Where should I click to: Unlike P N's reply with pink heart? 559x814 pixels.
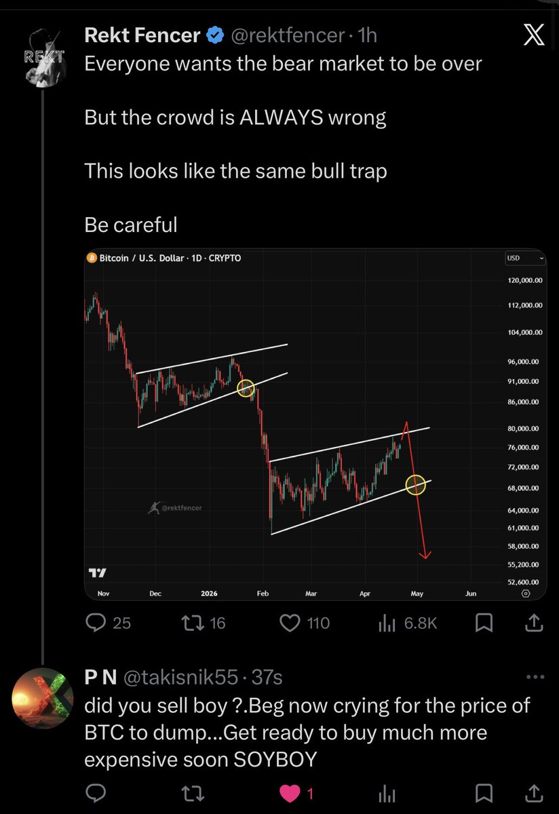[x=290, y=793]
